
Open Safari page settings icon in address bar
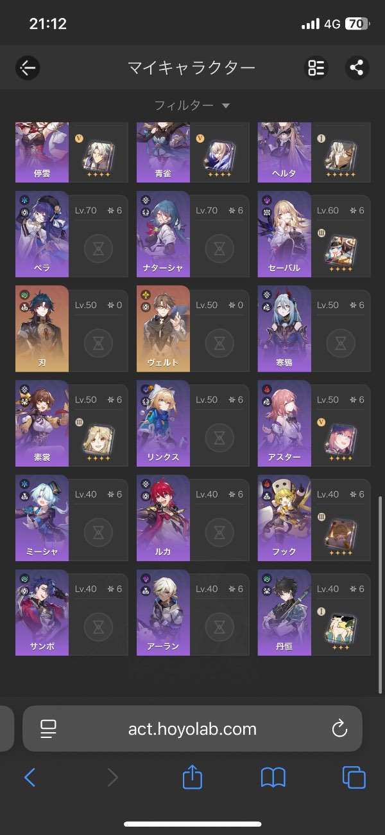point(49,728)
